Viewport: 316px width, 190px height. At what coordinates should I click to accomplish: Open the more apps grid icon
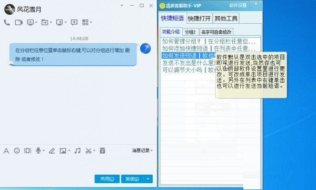85,22
